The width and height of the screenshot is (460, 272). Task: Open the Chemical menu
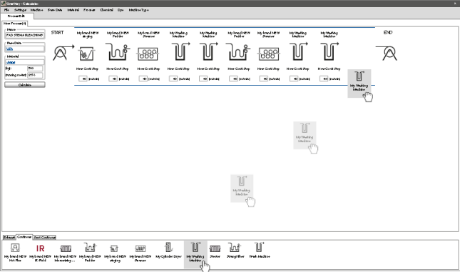click(106, 10)
